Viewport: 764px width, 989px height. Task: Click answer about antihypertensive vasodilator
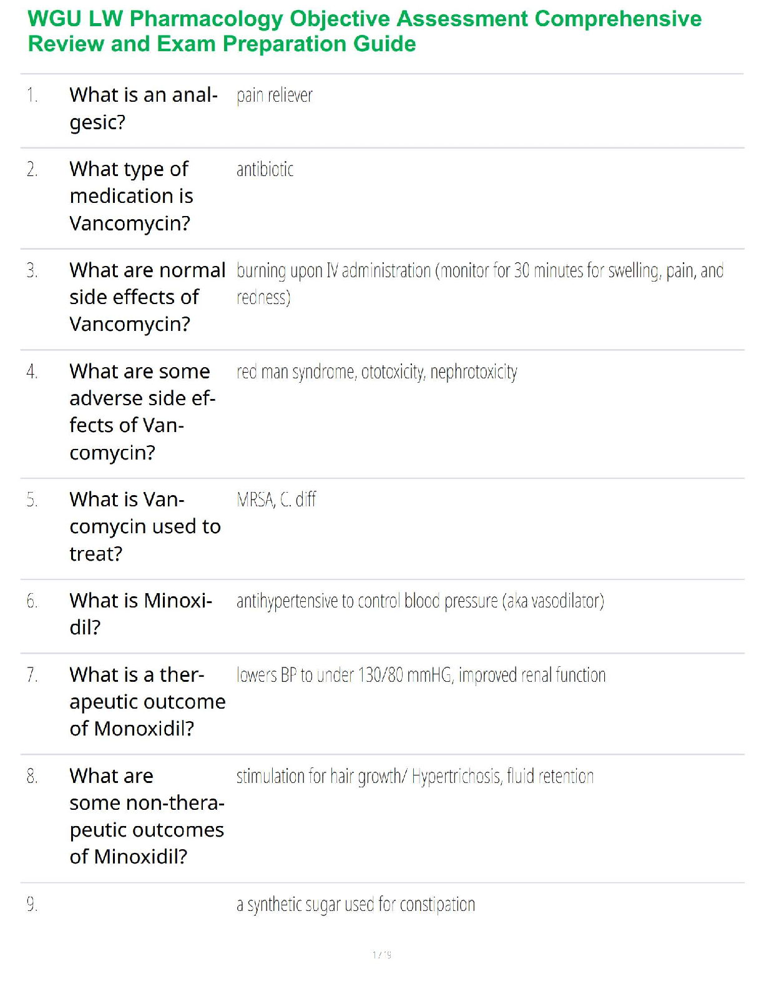coord(420,601)
